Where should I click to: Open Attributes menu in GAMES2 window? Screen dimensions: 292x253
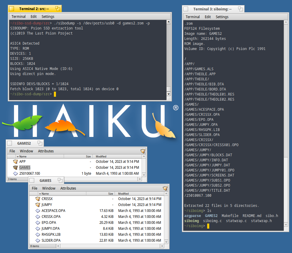[46, 151]
